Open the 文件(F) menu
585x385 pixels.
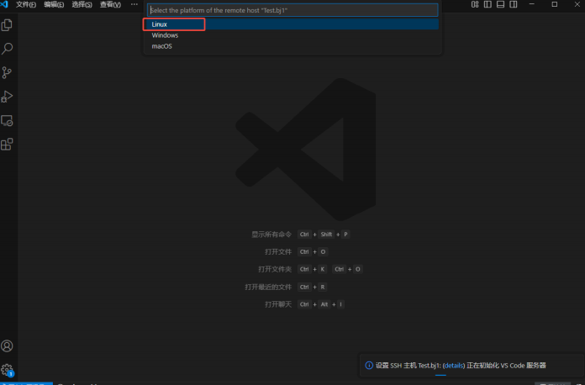point(26,4)
